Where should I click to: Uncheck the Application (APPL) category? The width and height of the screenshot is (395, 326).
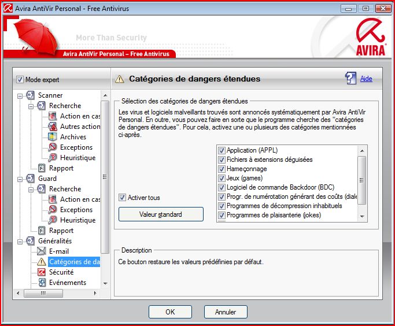point(222,150)
